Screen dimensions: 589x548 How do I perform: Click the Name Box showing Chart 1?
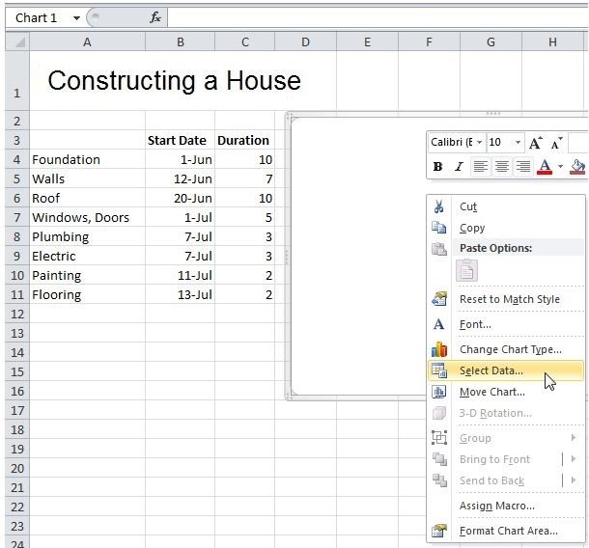39,18
